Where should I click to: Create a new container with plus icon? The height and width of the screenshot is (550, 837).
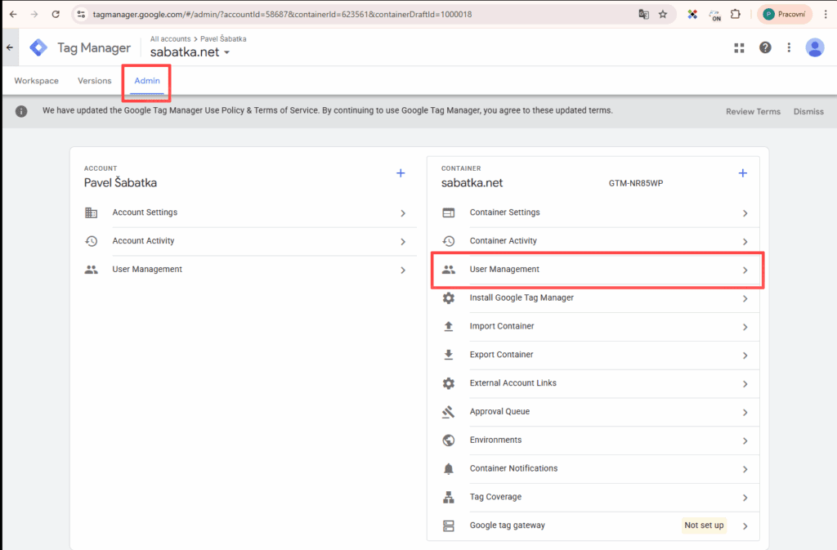click(742, 172)
